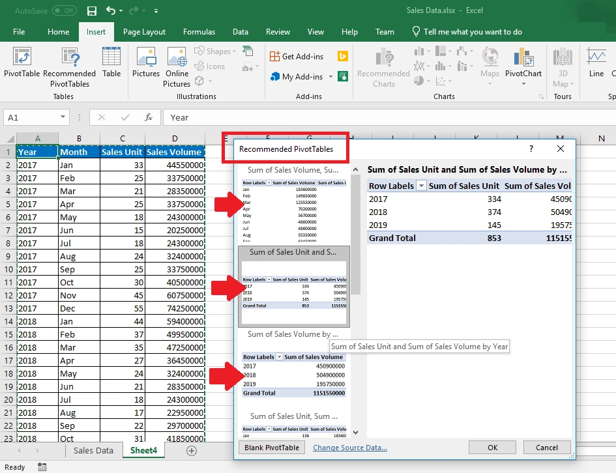The width and height of the screenshot is (616, 473).
Task: Insert a PivotChart
Action: click(x=523, y=62)
